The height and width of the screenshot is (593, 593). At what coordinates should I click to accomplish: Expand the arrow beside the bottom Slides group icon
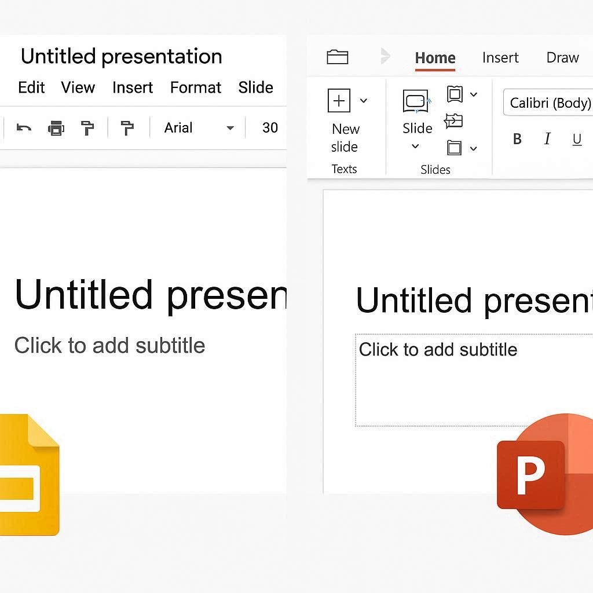pyautogui.click(x=474, y=149)
